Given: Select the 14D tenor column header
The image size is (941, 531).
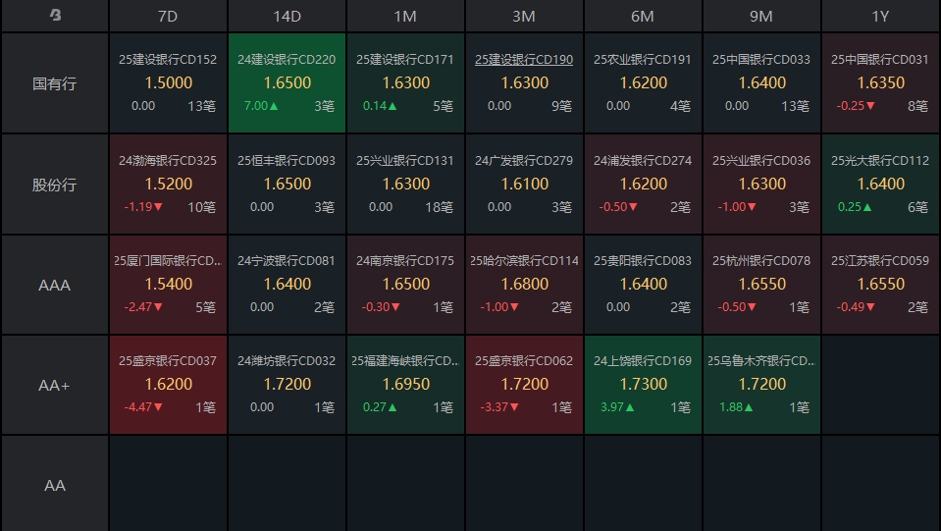Looking at the screenshot, I should point(287,17).
